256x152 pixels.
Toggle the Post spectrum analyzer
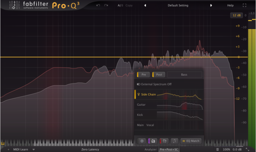(159, 75)
